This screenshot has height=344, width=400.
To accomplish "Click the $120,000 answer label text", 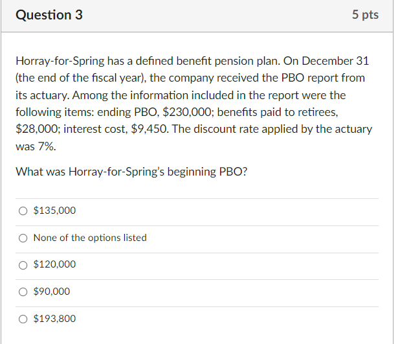I will [x=54, y=264].
